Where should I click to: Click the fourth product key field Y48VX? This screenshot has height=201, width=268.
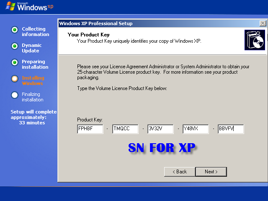[x=196, y=129]
